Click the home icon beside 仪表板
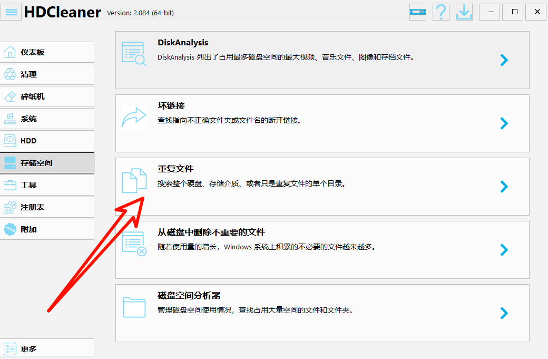This screenshot has width=548, height=359. point(10,52)
